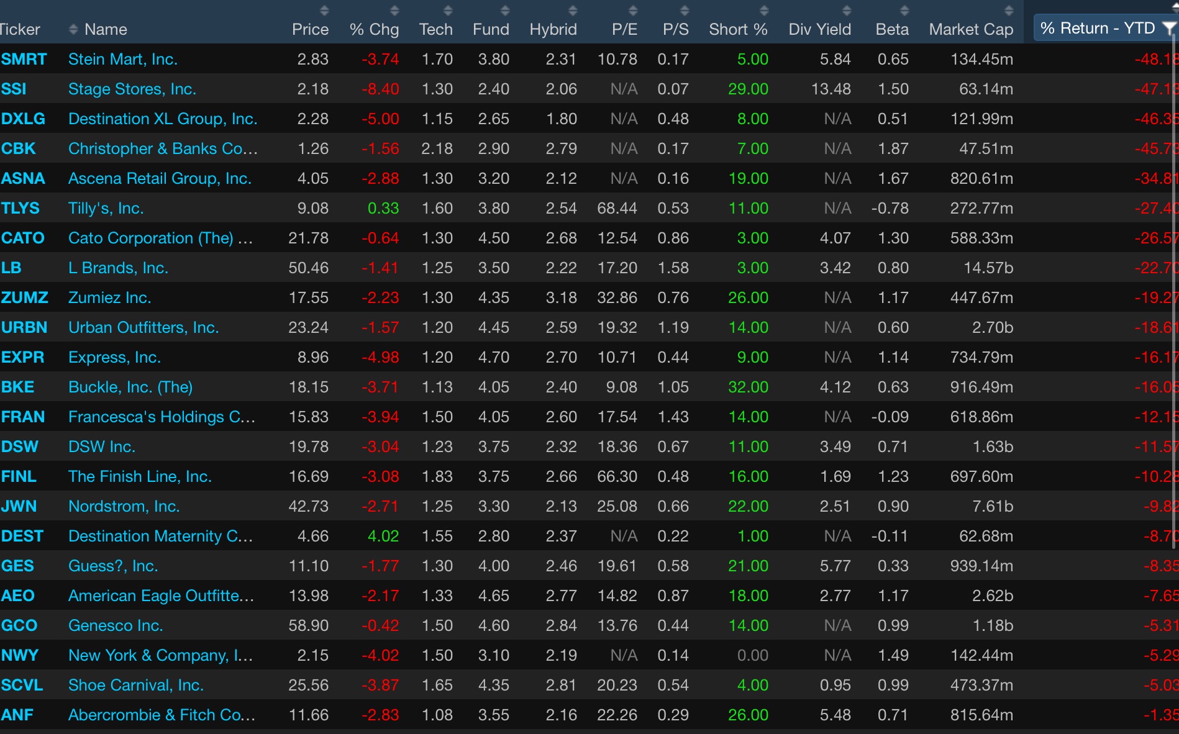Click P/E 68.44 in Tilly's row
1179x734 pixels.
click(x=617, y=208)
